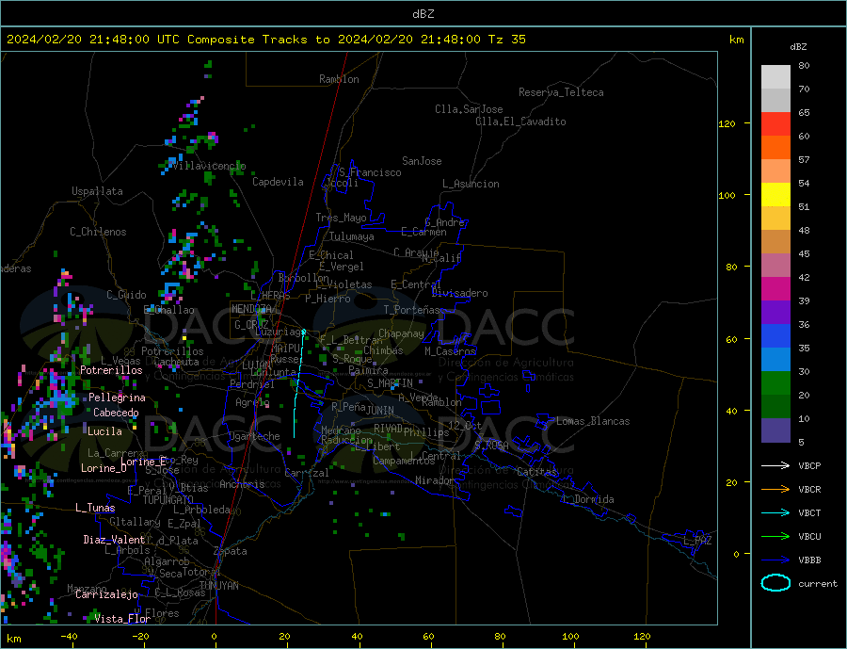Select the 65 dBZ red color swatch
Image resolution: width=847 pixels, height=649 pixels.
(775, 123)
